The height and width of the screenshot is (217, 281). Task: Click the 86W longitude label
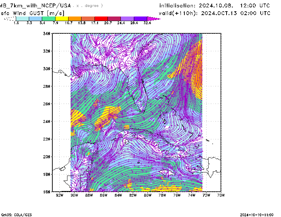coord(104,195)
